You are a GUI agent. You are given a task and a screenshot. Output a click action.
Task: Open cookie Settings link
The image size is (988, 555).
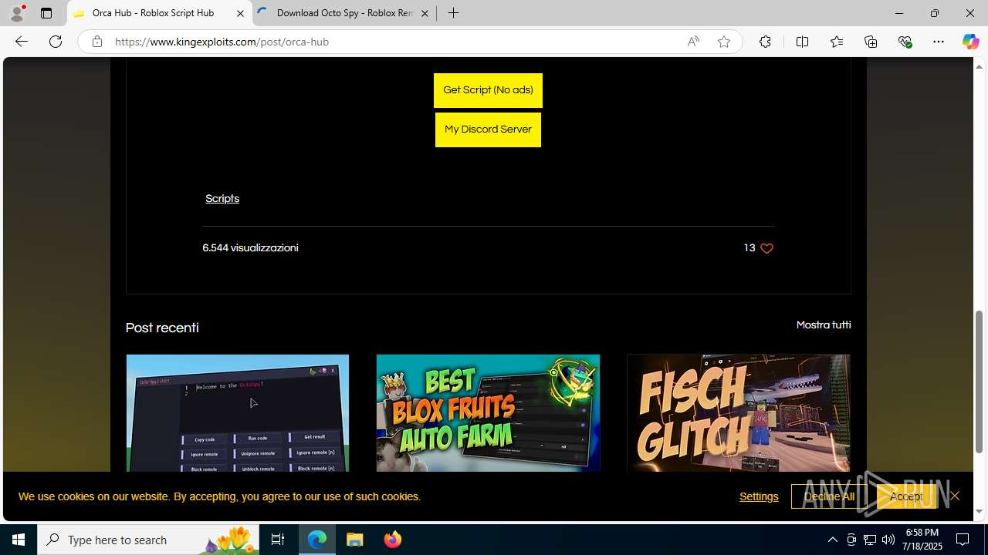[759, 496]
